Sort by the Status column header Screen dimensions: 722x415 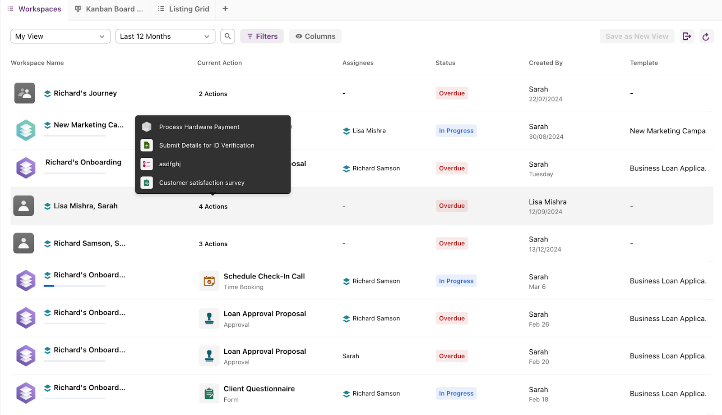click(445, 63)
